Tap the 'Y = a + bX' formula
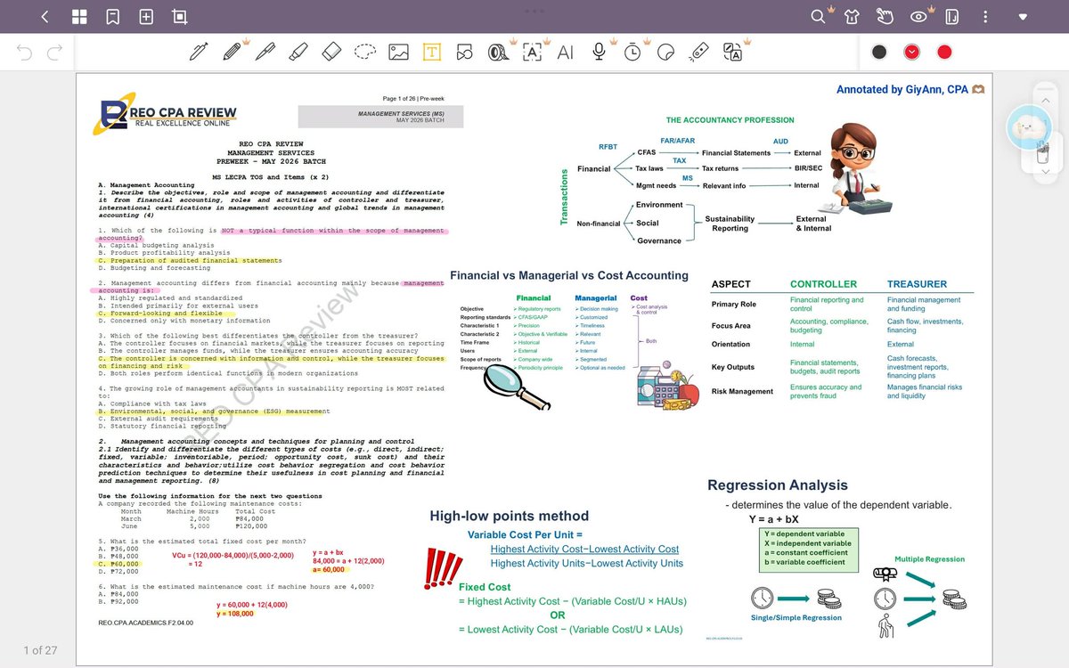 pos(773,519)
